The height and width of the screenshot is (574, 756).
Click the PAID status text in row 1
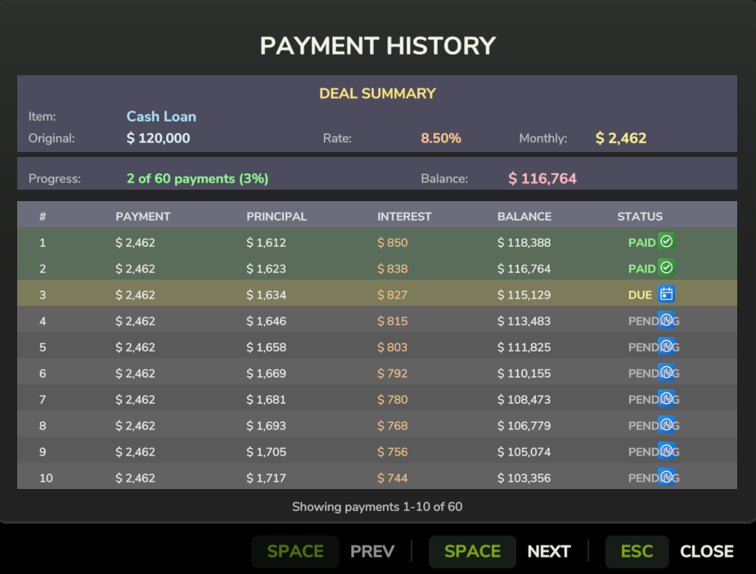click(641, 242)
